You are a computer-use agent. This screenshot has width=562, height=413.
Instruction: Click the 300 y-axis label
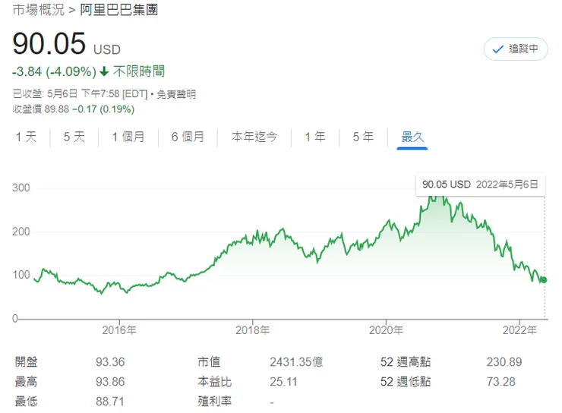click(x=21, y=188)
